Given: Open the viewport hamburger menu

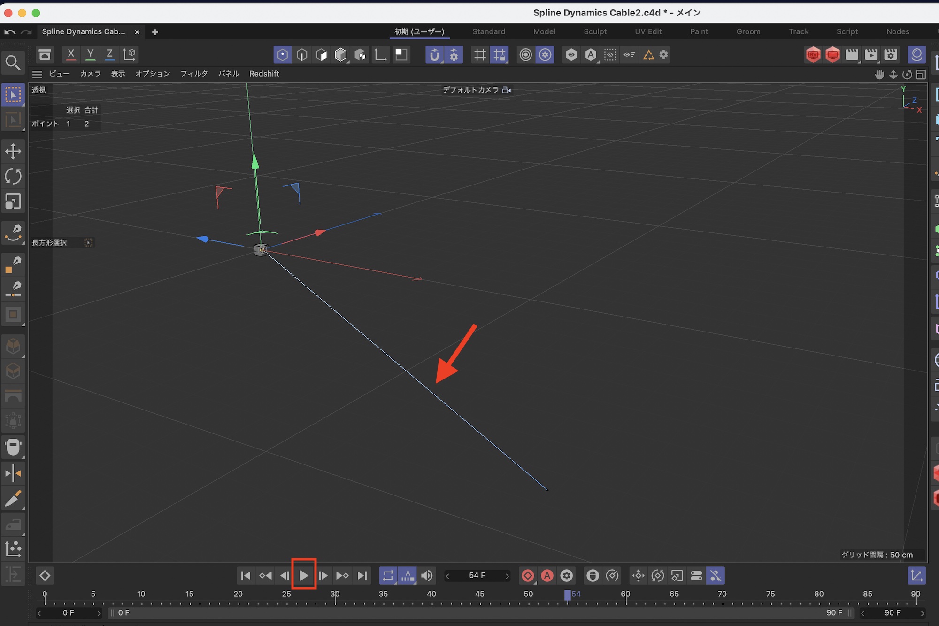Looking at the screenshot, I should 38,74.
